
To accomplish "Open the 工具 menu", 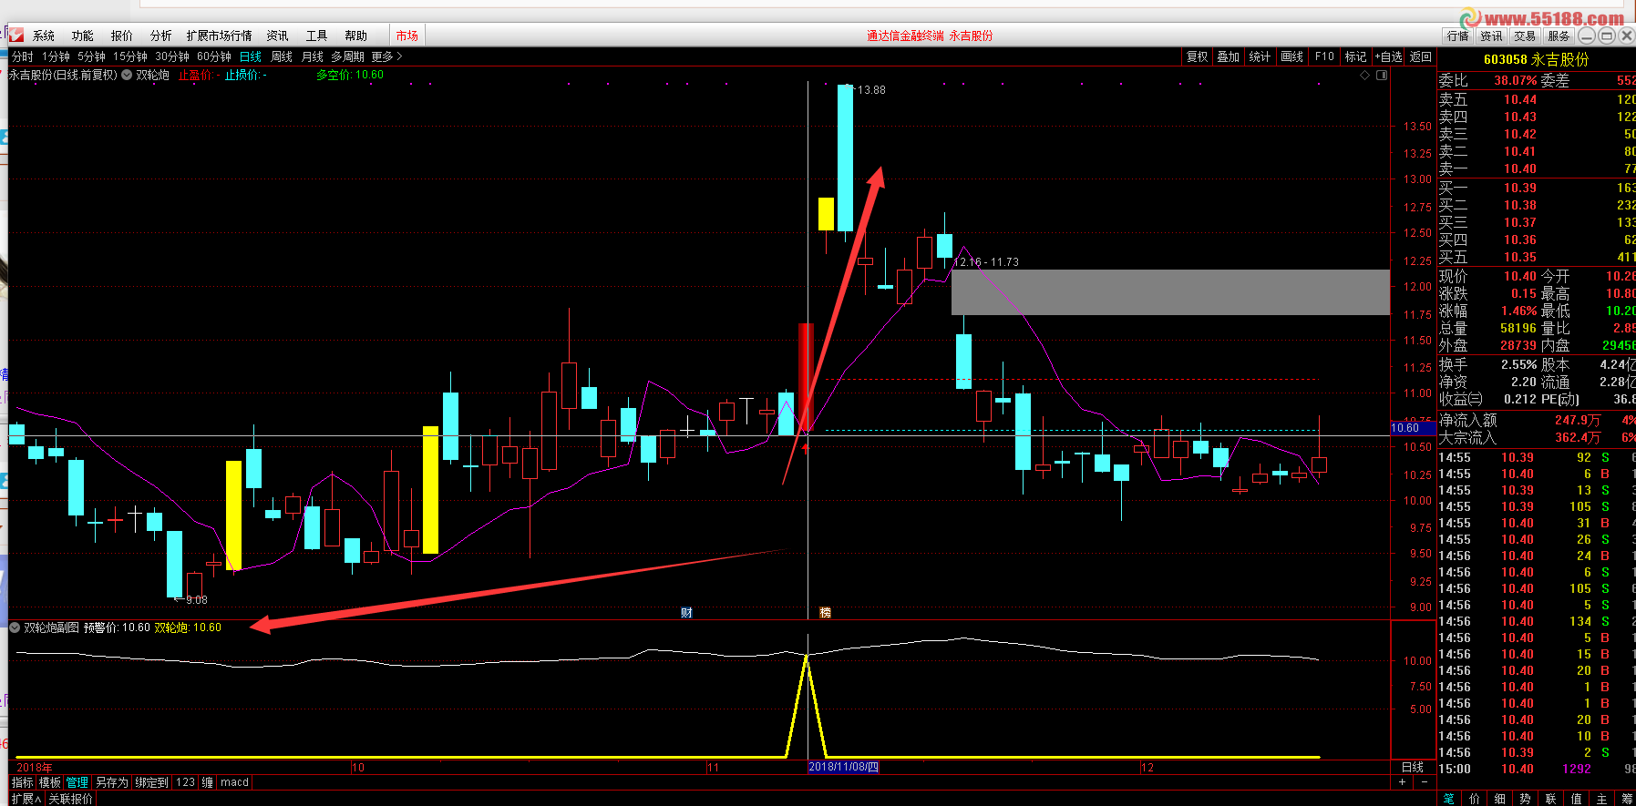I will [x=317, y=36].
